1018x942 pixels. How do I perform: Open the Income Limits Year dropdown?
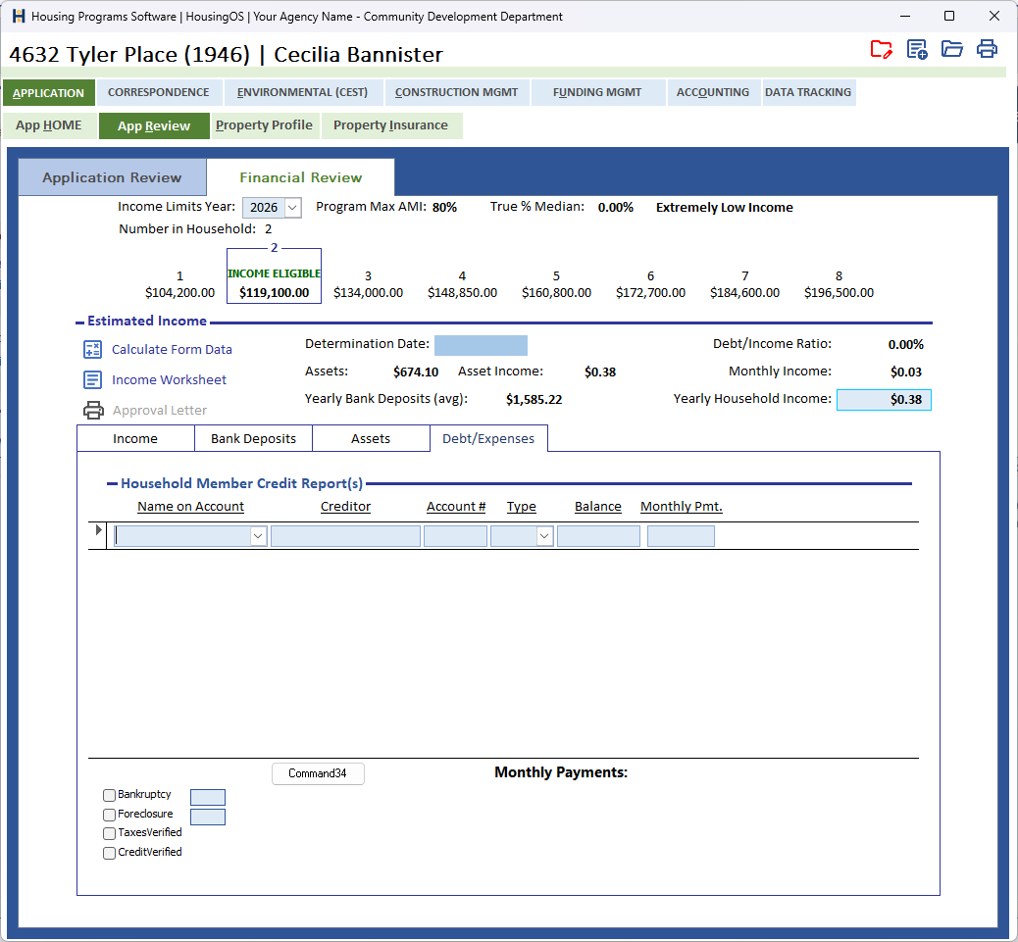pos(293,208)
